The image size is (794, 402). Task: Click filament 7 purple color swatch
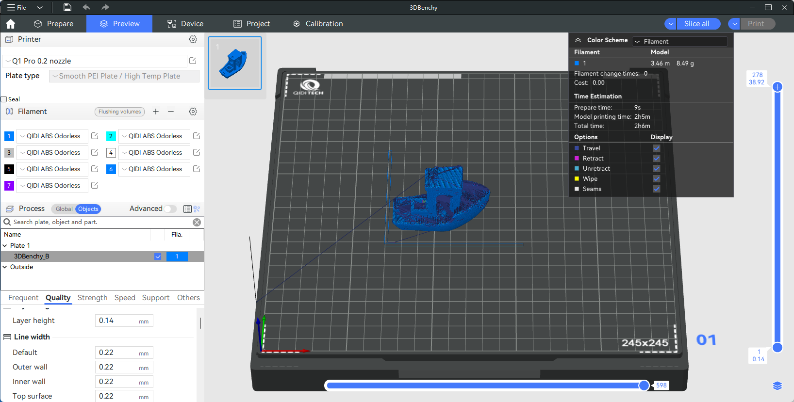click(9, 186)
